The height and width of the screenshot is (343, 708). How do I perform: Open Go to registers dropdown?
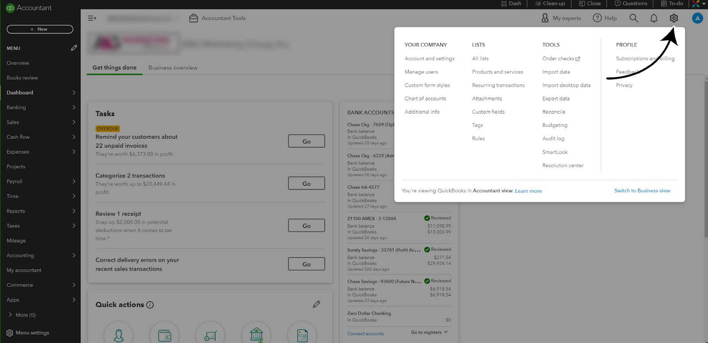click(429, 332)
